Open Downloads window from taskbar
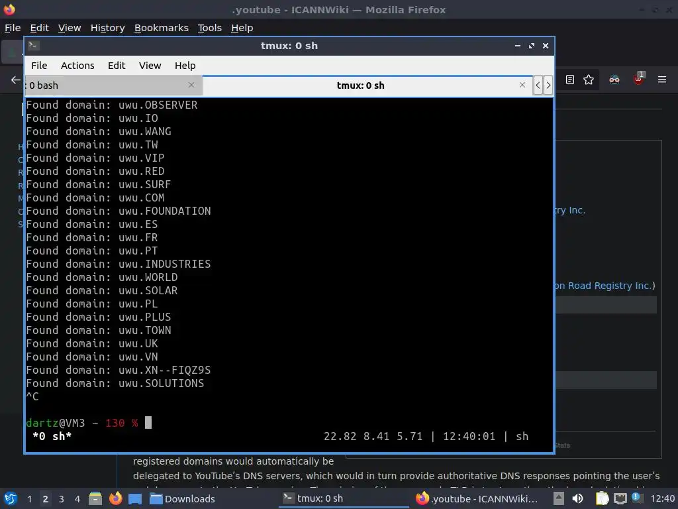Screen dimensions: 678x509 tap(183, 498)
